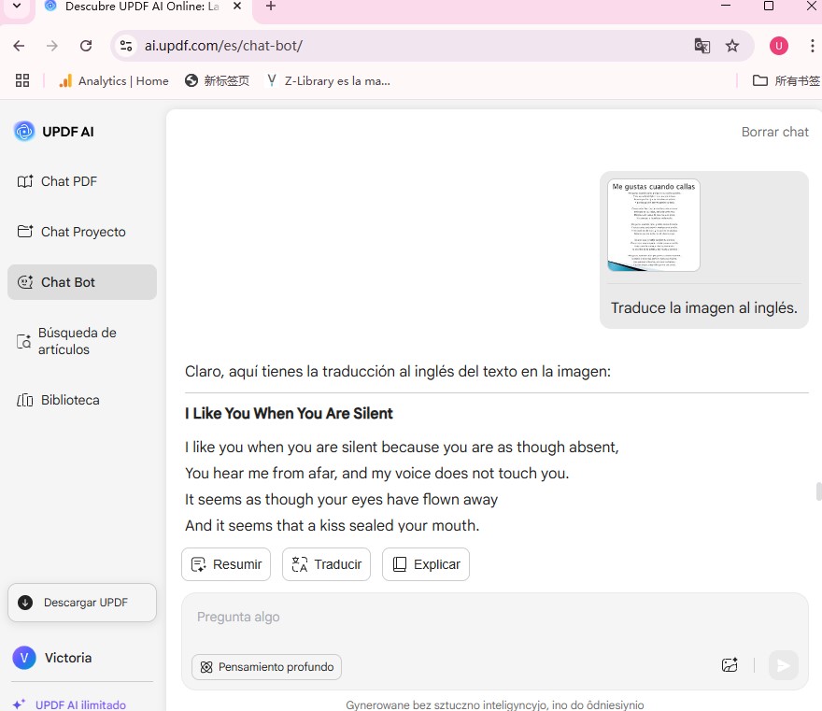The image size is (822, 711).
Task: Click the Resumir button
Action: 226,564
